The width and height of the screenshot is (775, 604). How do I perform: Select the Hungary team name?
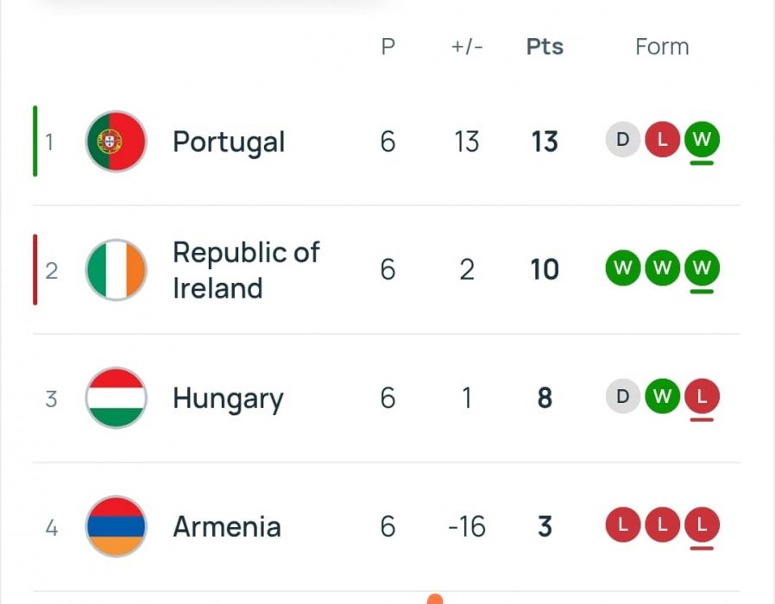click(x=228, y=399)
